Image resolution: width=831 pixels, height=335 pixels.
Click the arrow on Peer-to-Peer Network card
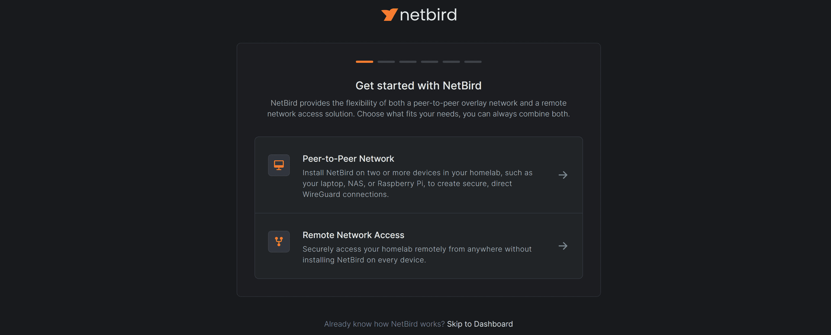563,175
